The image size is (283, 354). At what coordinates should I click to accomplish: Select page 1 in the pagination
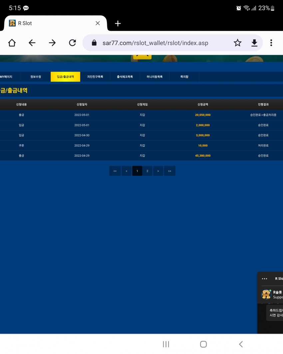tap(137, 171)
